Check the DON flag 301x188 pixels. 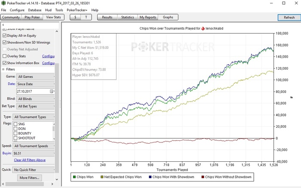click(x=15, y=129)
